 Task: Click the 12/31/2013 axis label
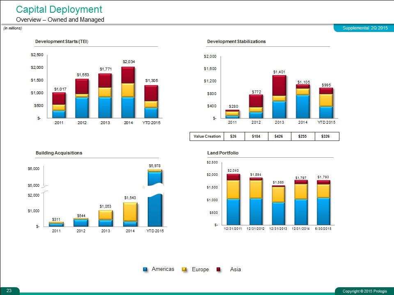[278, 229]
